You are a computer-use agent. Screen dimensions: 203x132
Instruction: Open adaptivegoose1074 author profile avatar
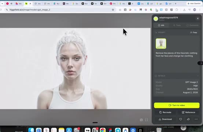[x=156, y=19]
